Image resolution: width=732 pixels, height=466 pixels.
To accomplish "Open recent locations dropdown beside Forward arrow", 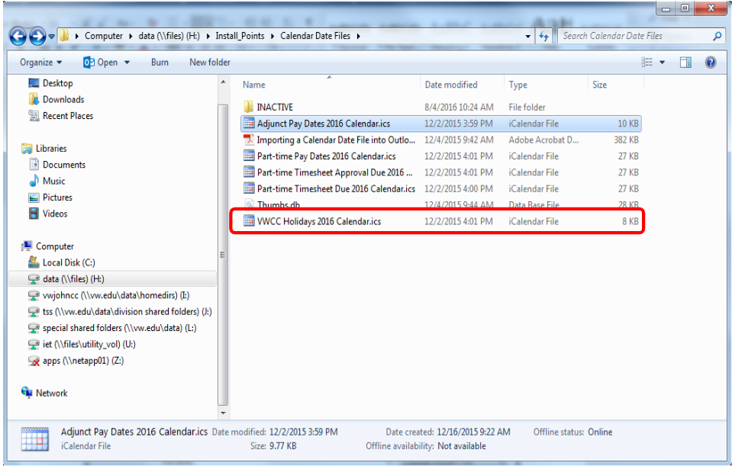I will click(x=51, y=36).
